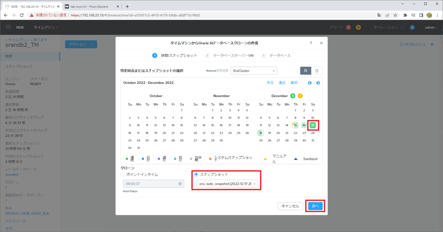Click the browser side panel icon
Screen dimensions: 443x232
(421, 15)
